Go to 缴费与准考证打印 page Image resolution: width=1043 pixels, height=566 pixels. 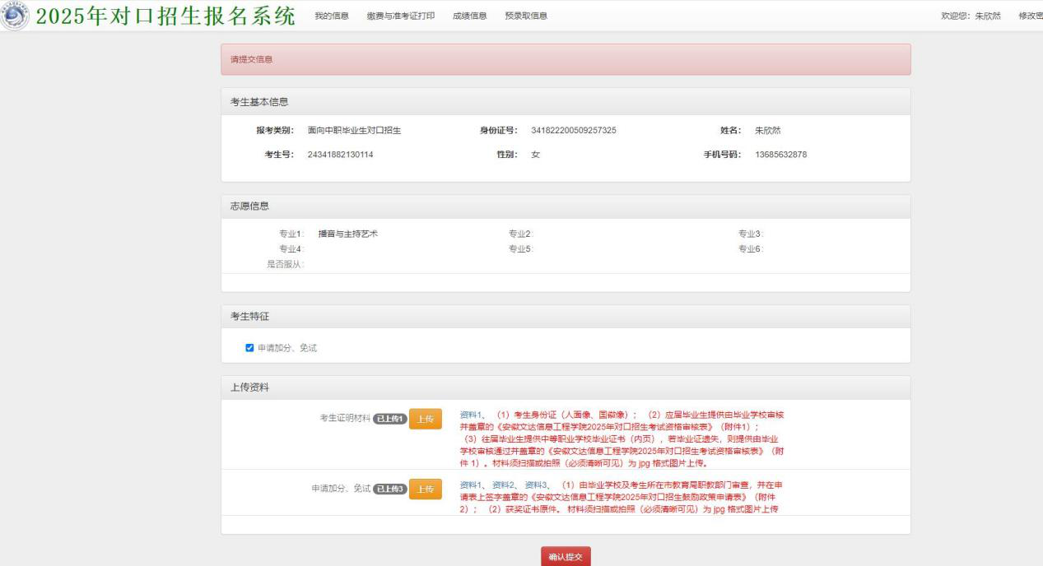pyautogui.click(x=401, y=16)
